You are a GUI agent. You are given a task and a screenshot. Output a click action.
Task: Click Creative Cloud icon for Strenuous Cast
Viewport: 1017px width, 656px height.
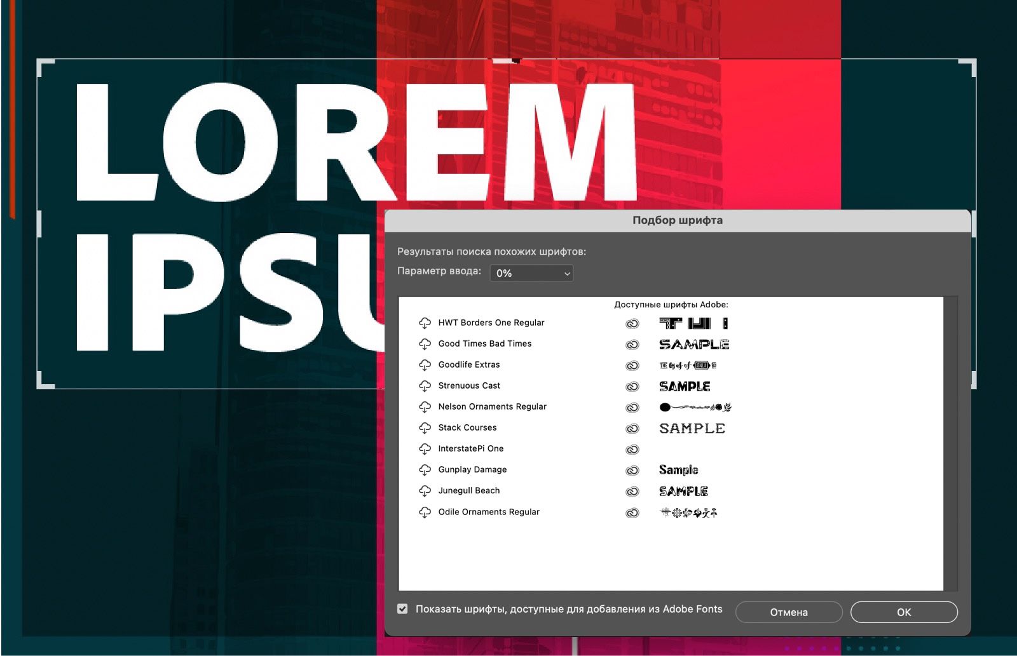[632, 387]
